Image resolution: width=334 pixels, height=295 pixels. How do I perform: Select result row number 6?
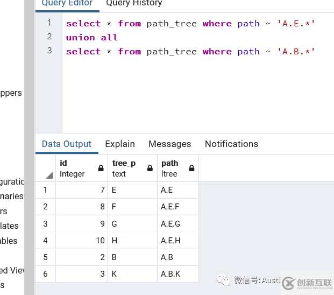(45, 274)
